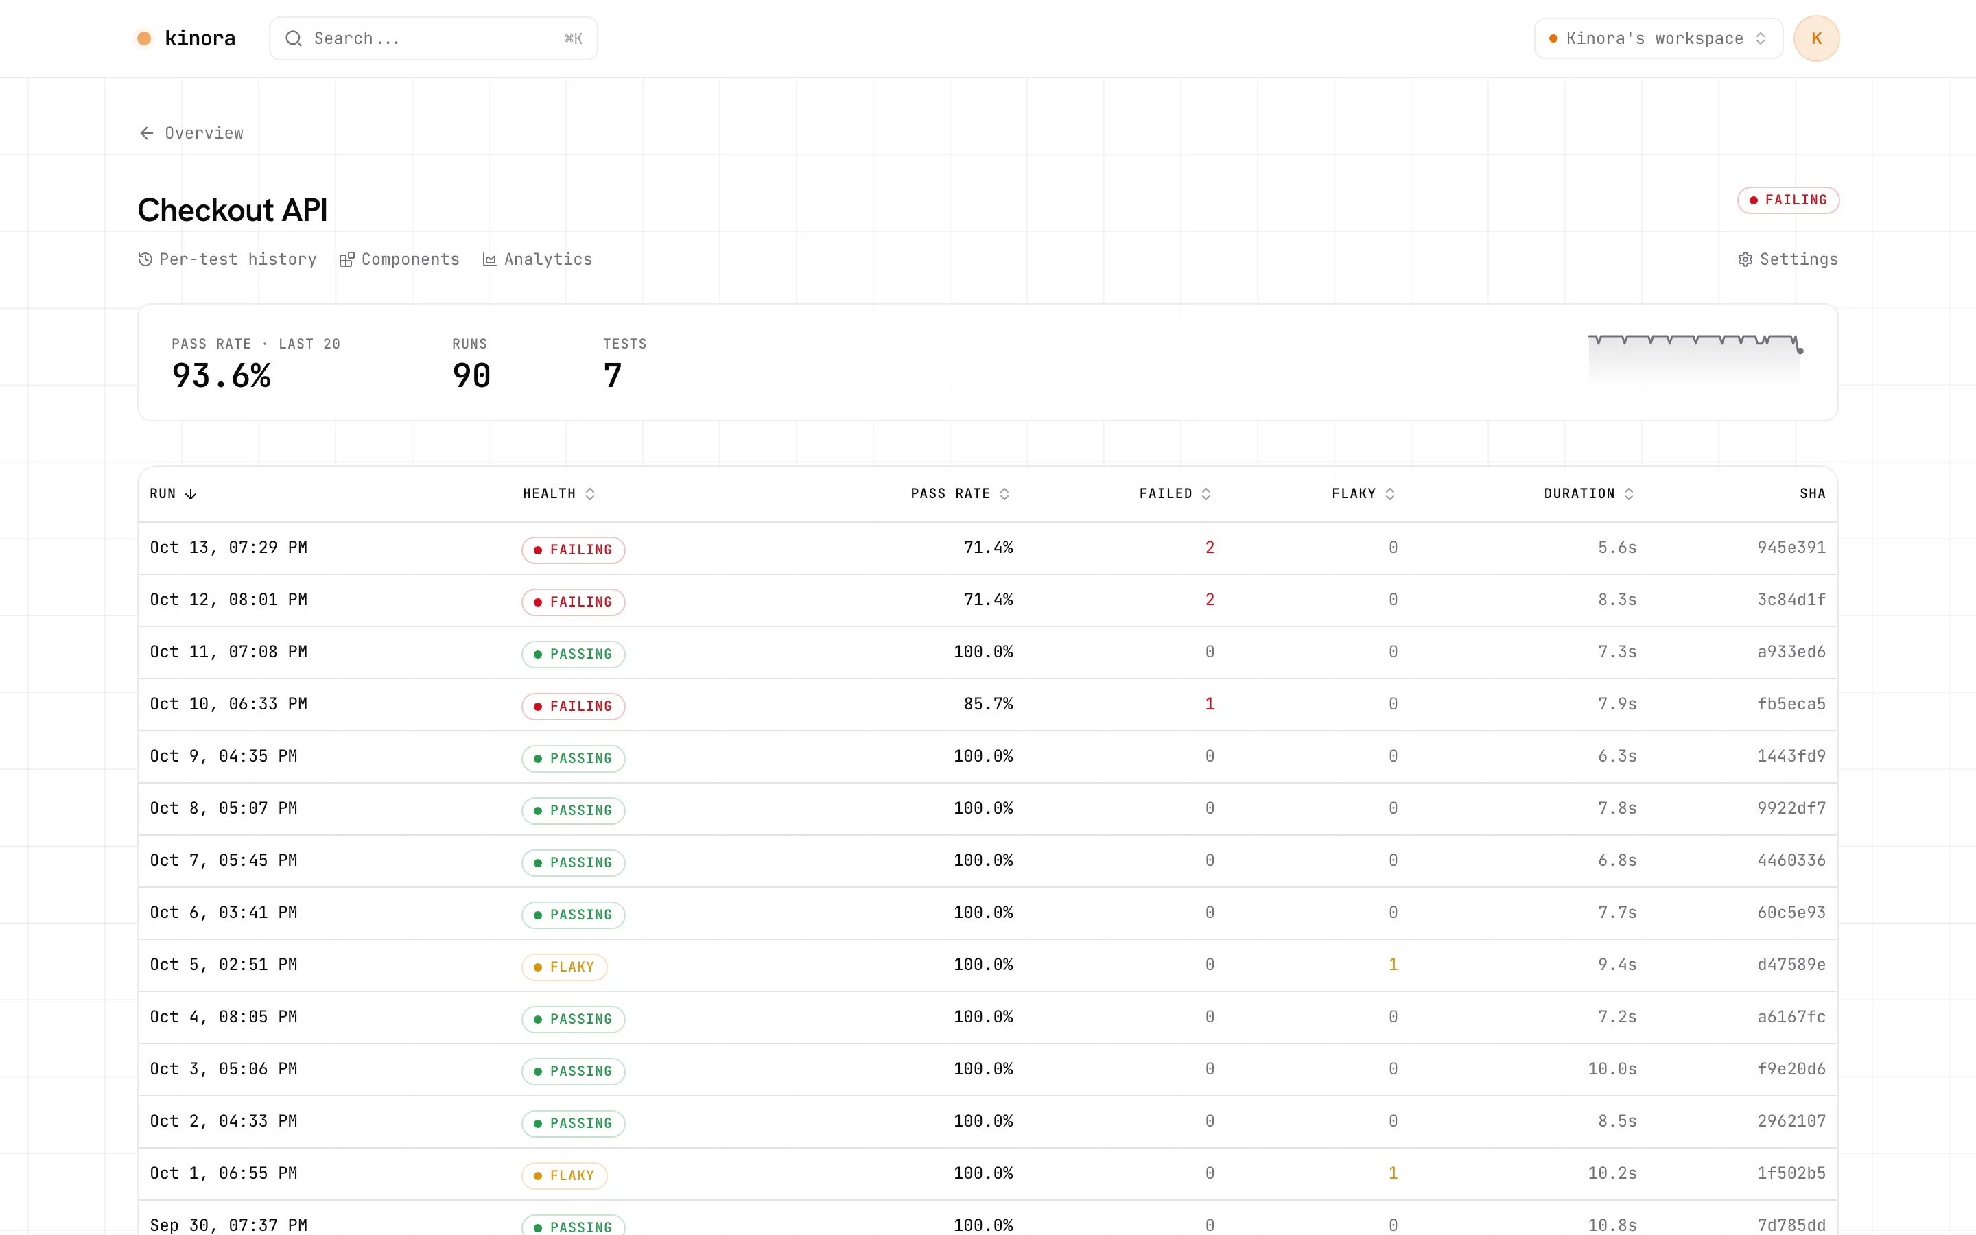
Task: Click the Components blocks icon
Action: point(347,260)
